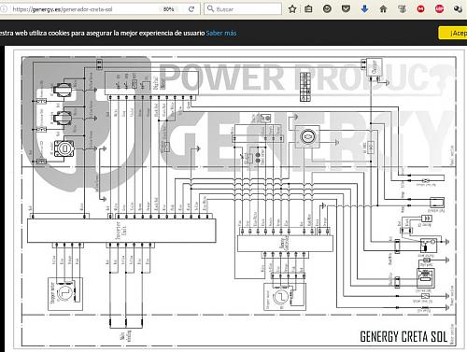
Task: Click the gray flag-like extension icon
Action: (x=402, y=9)
